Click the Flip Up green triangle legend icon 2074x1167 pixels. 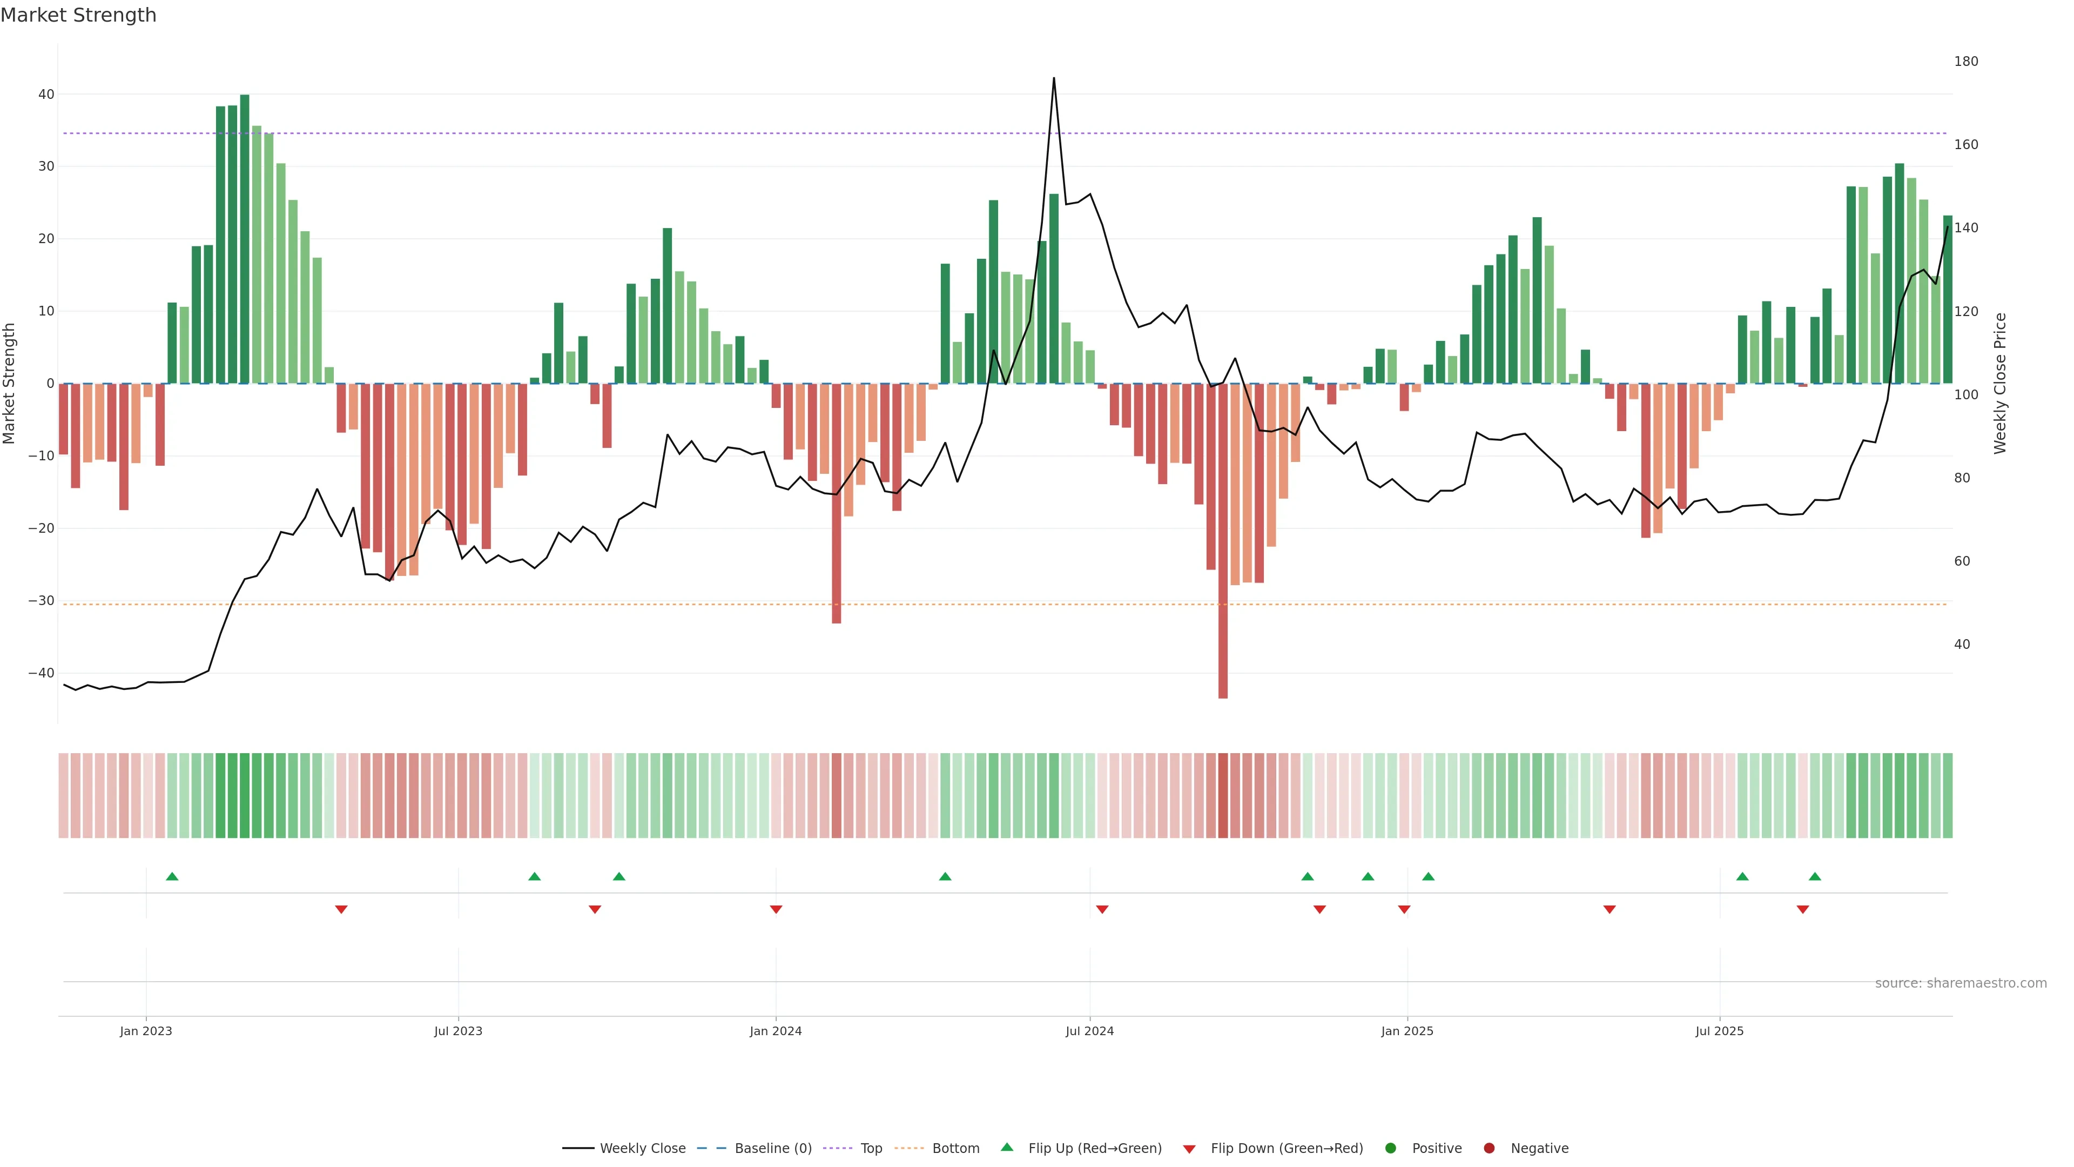(1006, 1148)
